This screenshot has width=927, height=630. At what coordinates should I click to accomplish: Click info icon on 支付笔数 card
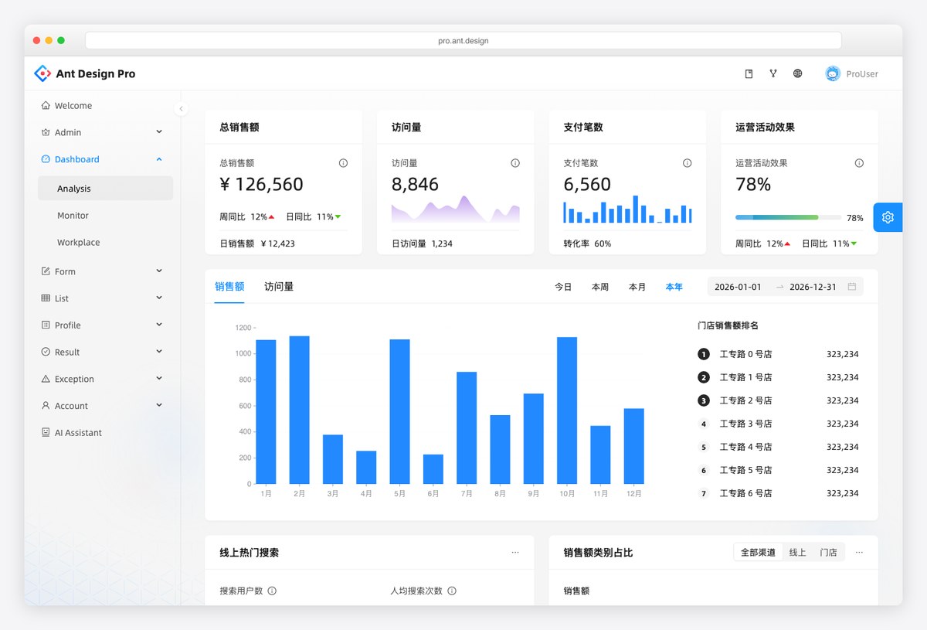687,163
